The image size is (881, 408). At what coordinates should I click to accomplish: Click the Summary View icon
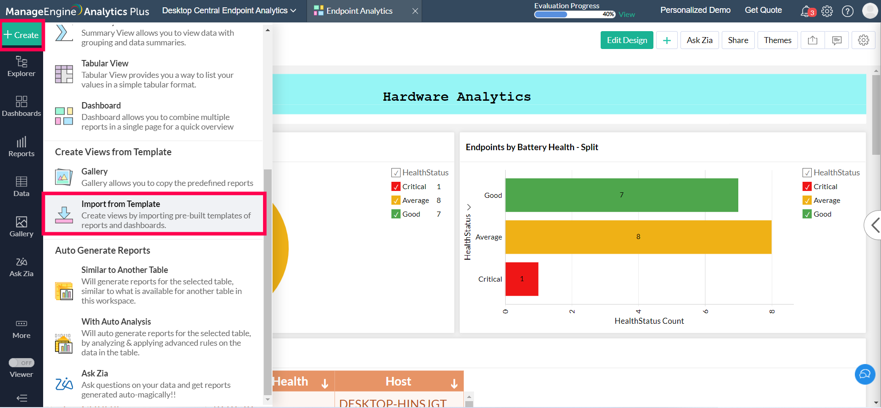(64, 33)
